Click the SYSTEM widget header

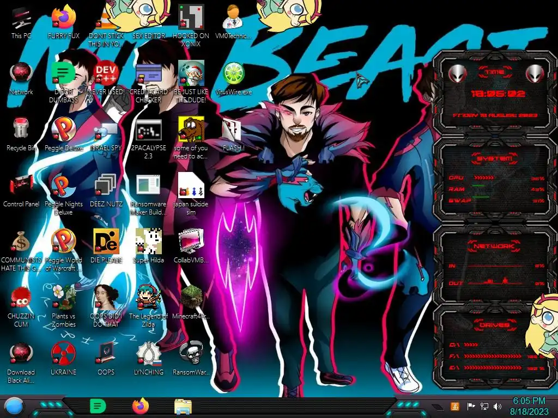pyautogui.click(x=495, y=158)
